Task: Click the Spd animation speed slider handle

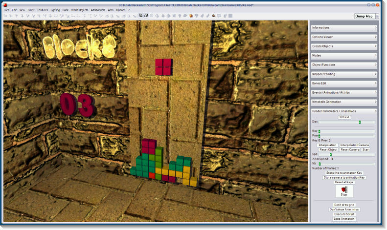Action: 331,155
